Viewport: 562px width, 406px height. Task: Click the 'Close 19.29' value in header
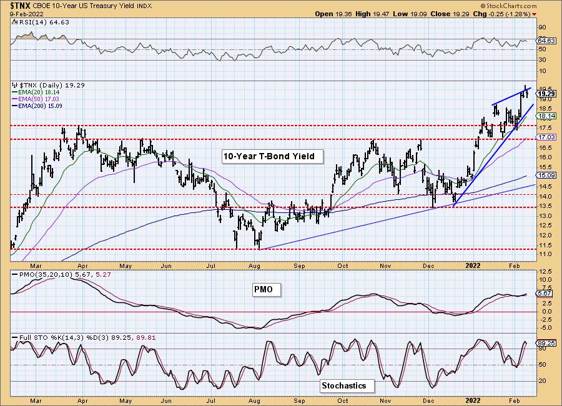pos(450,14)
